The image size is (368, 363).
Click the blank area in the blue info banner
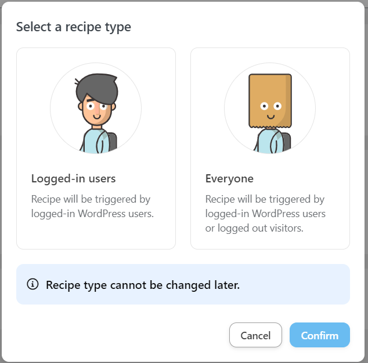click(296, 284)
